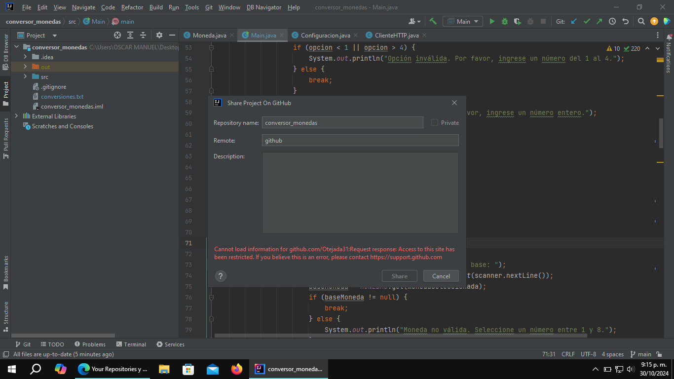Toggle the Private repository checkbox

point(435,122)
